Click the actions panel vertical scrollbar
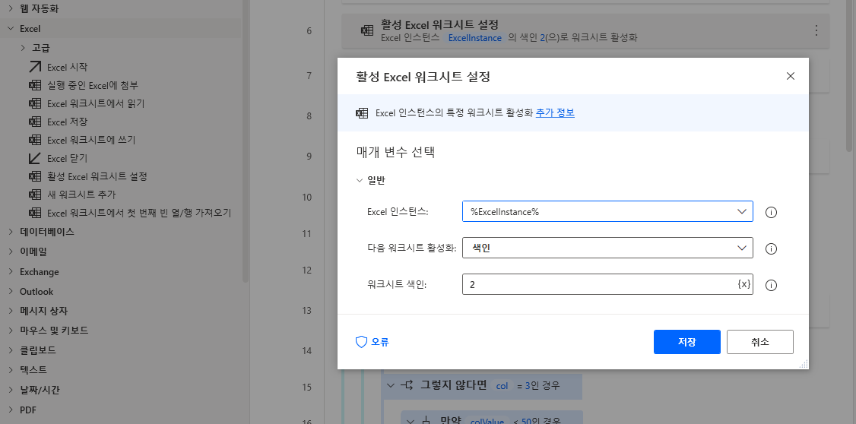Screen dimensions: 856x424 pos(246,141)
